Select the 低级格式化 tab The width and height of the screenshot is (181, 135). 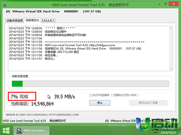coord(32,20)
